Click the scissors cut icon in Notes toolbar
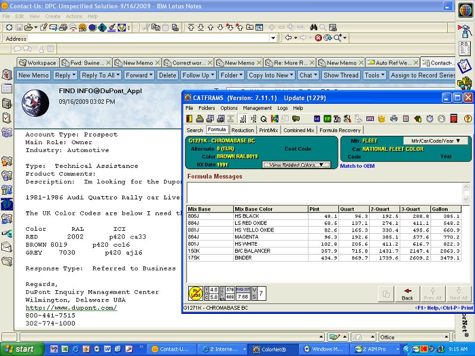 [x=145, y=27]
